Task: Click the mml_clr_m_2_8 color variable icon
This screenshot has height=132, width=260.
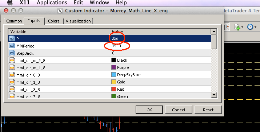Action: click(12, 60)
